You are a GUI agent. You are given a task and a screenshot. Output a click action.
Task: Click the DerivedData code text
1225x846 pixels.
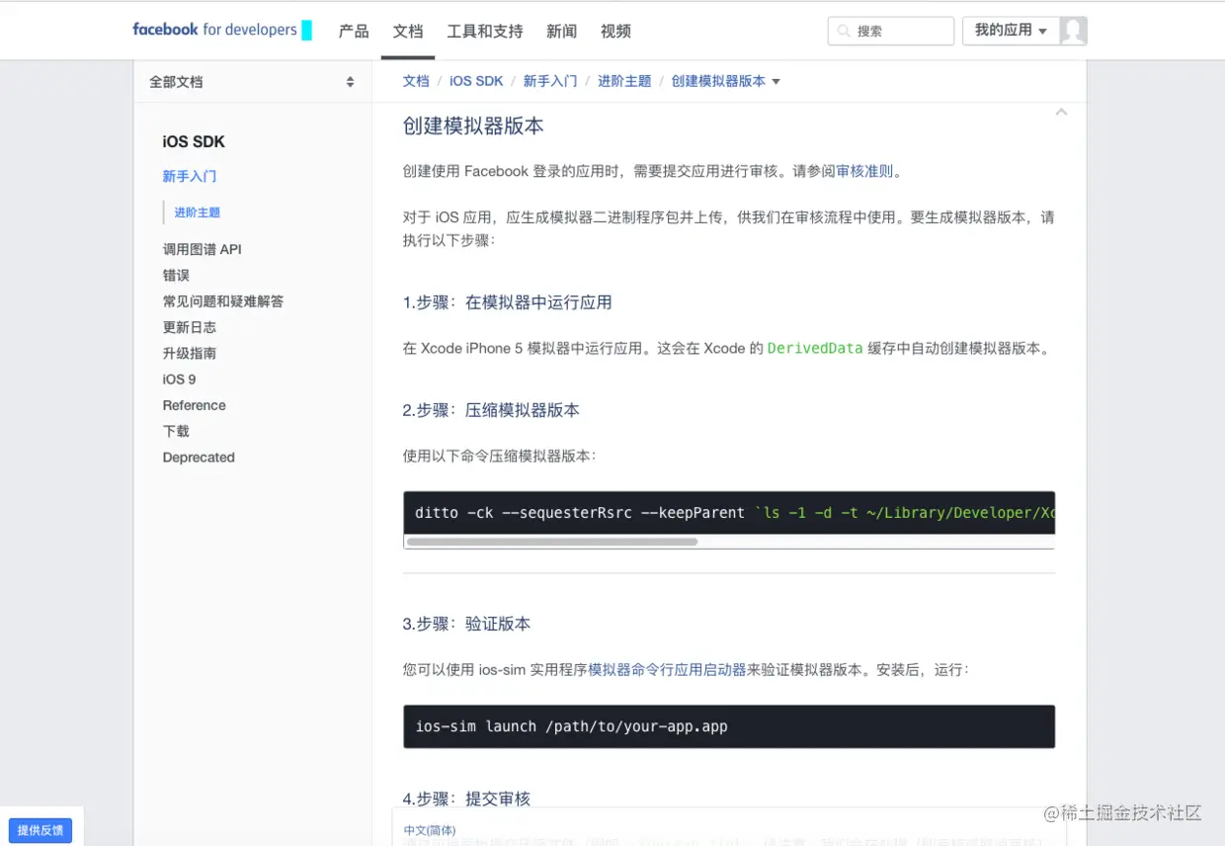click(815, 348)
